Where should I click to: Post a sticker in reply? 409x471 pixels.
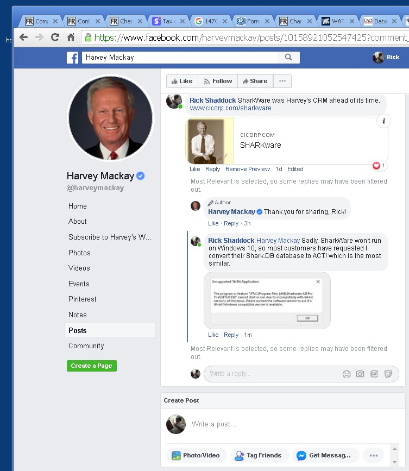tap(388, 374)
